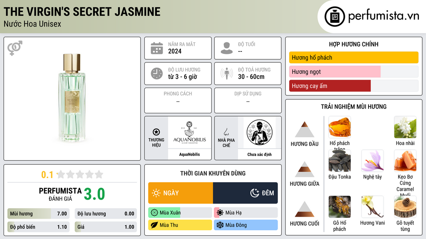Click the Hương ngọt accord bar

coord(354,72)
